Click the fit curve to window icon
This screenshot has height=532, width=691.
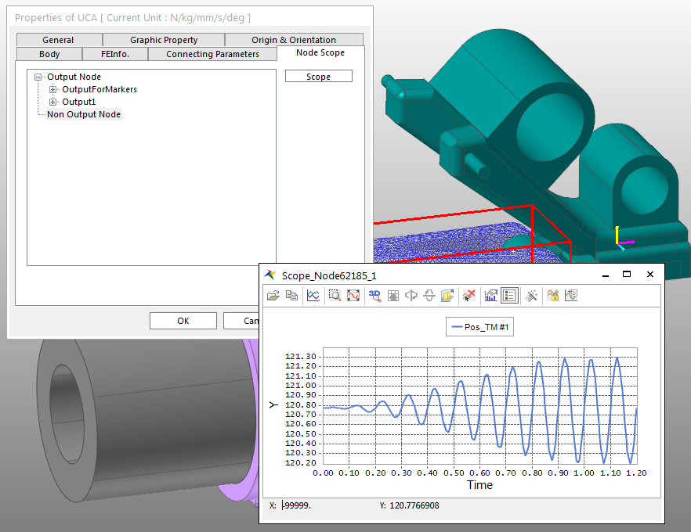pos(353,296)
